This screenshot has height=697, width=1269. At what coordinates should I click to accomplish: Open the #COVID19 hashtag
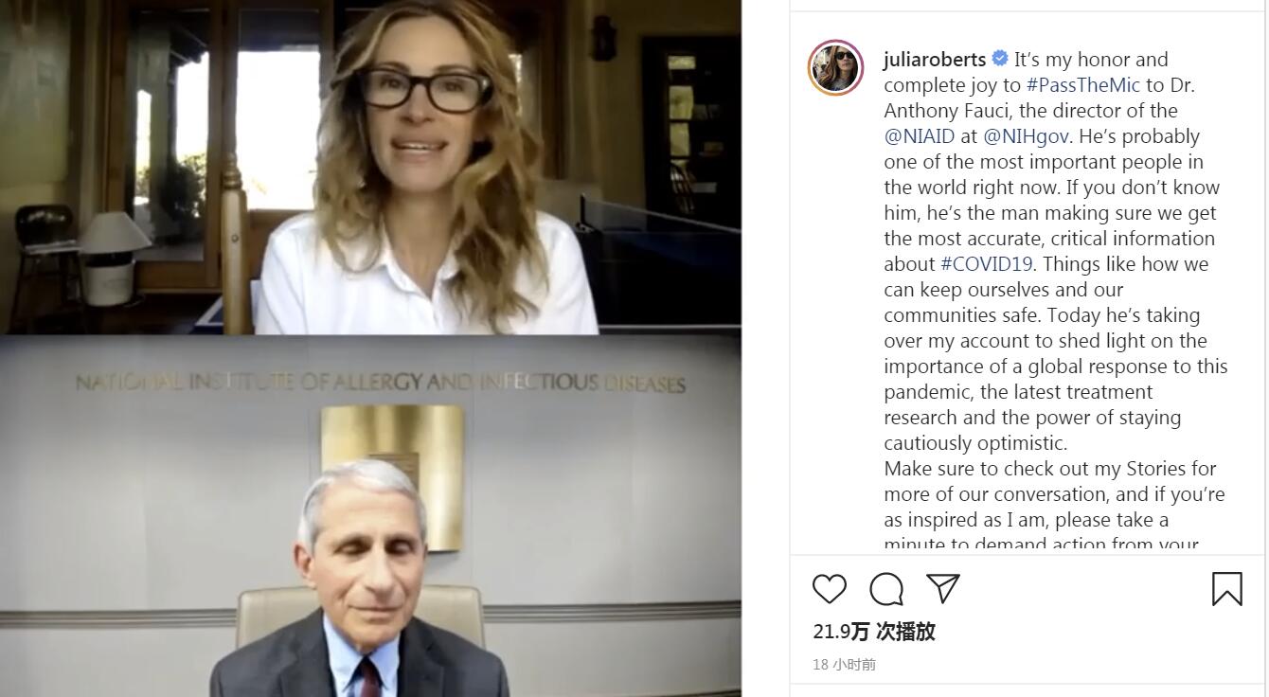(987, 264)
